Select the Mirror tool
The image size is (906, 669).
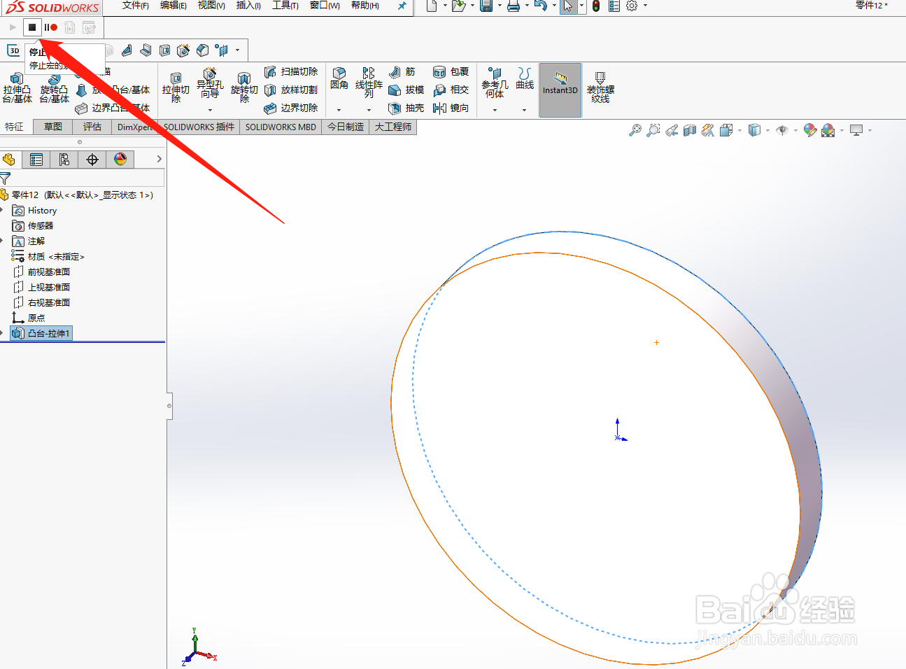[x=451, y=108]
